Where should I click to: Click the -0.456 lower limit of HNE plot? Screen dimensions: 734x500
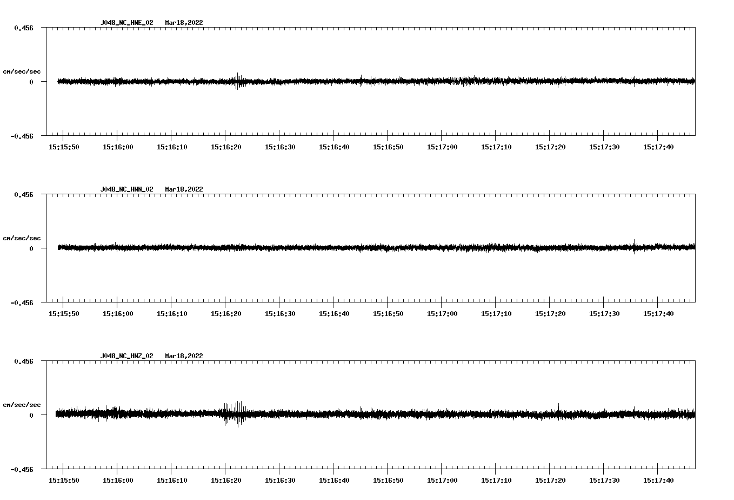pyautogui.click(x=22, y=136)
